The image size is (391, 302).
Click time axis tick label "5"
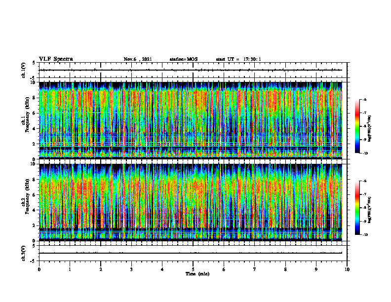pos(193,269)
